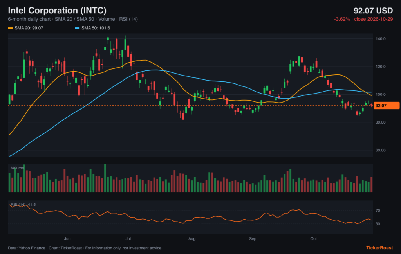
Task: Click the orange SMA 20 legend swatch
Action: (x=10, y=28)
